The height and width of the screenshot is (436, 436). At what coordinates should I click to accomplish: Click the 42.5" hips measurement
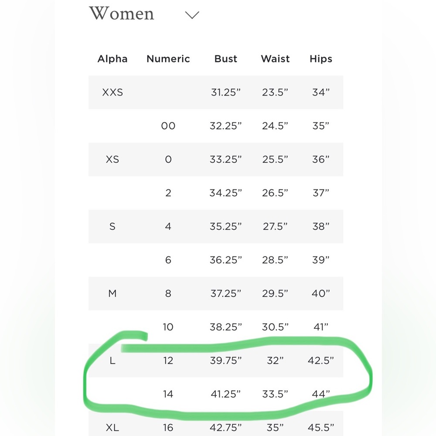pos(321,361)
